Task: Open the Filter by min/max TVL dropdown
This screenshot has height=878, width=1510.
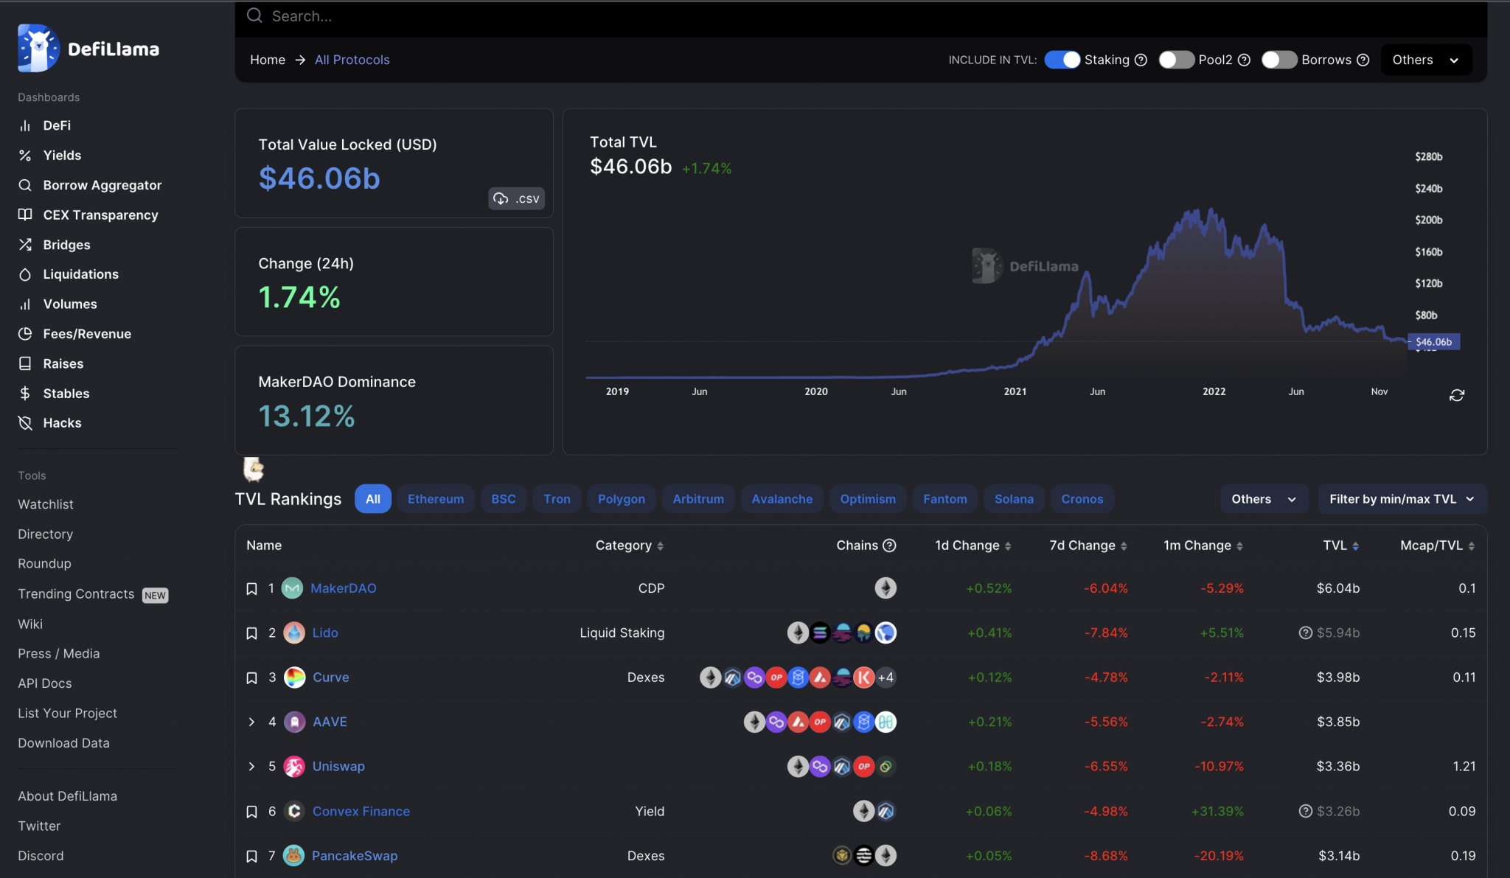Action: click(1400, 498)
